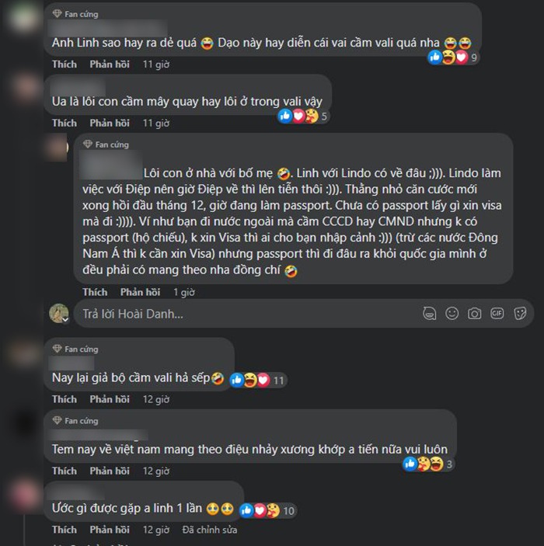View reactions on 'Tem nay về việt nam' comment

pyautogui.click(x=427, y=464)
